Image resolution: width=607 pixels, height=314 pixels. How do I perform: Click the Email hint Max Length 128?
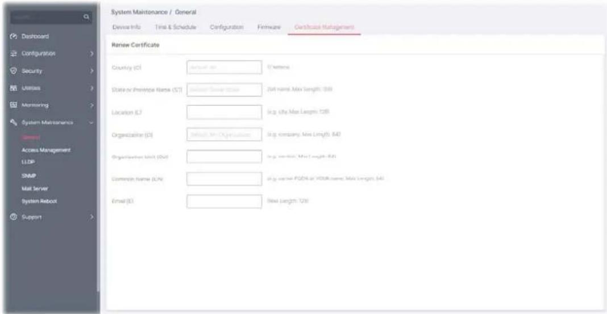point(288,201)
